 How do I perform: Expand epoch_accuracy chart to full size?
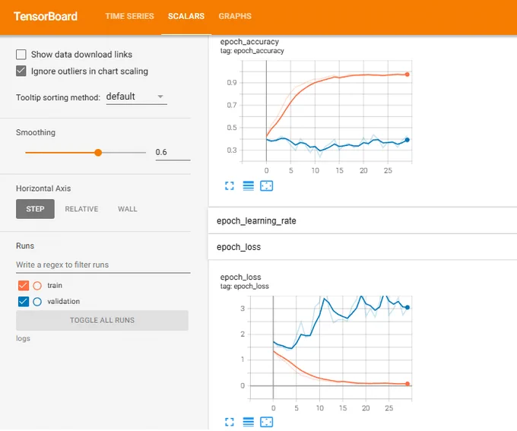point(230,186)
